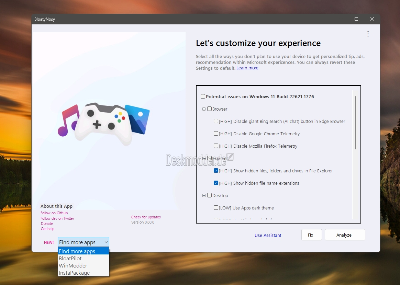Click the Version 0.80.0 text
Viewport: 400px width, 285px height.
coord(143,222)
